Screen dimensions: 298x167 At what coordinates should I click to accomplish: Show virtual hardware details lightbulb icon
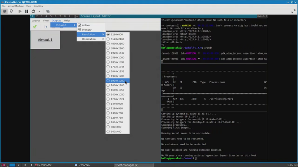pos(11,11)
